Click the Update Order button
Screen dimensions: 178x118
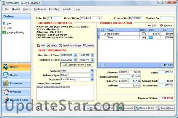point(145,108)
